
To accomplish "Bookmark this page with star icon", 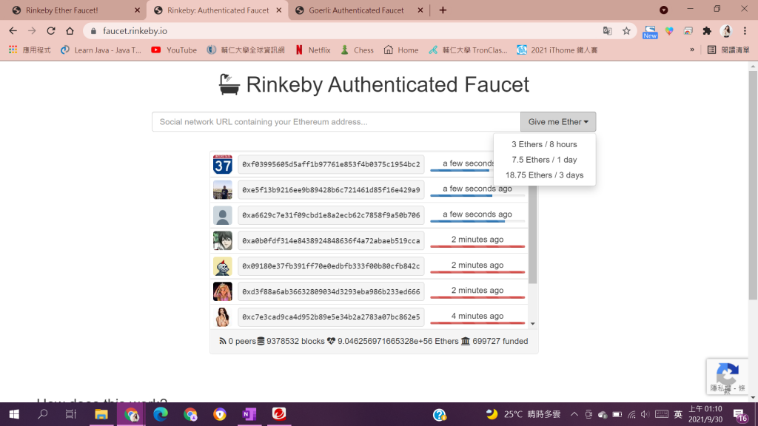I will tap(626, 31).
